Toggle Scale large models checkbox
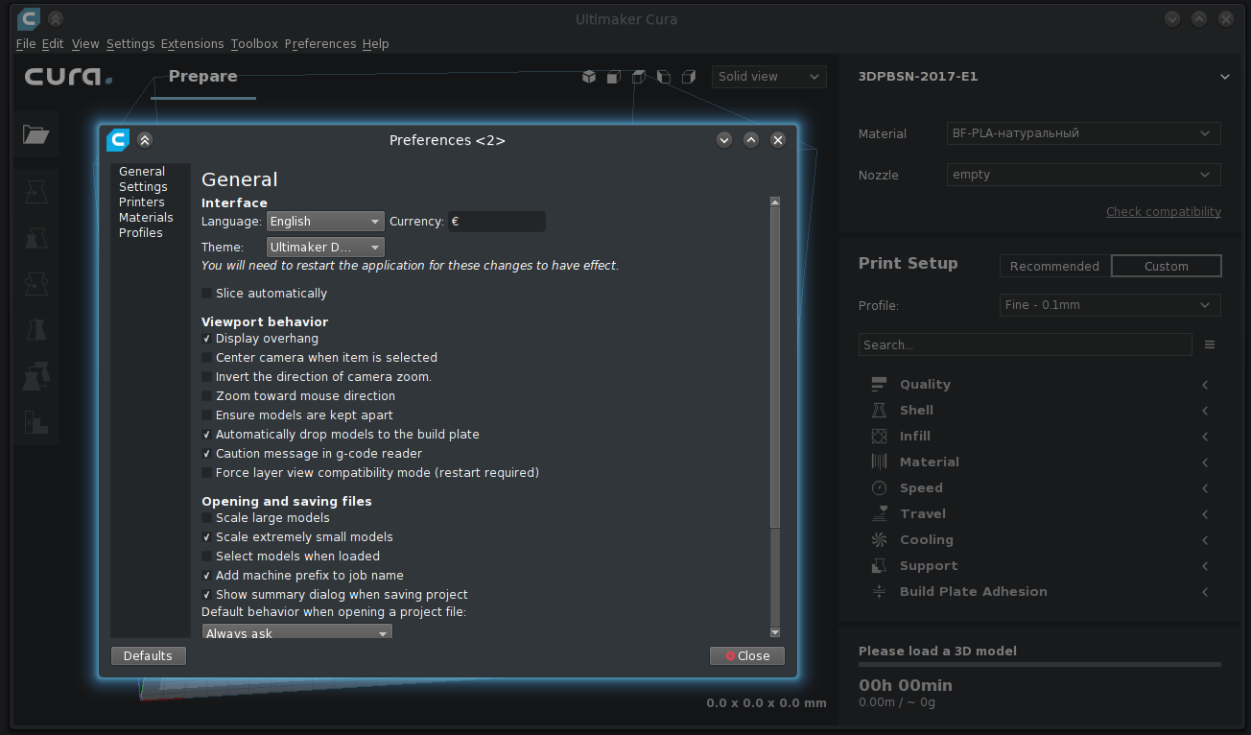 pos(206,518)
